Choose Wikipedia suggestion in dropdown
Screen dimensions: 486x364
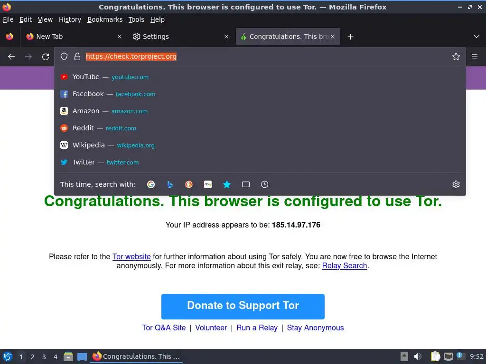[260, 145]
